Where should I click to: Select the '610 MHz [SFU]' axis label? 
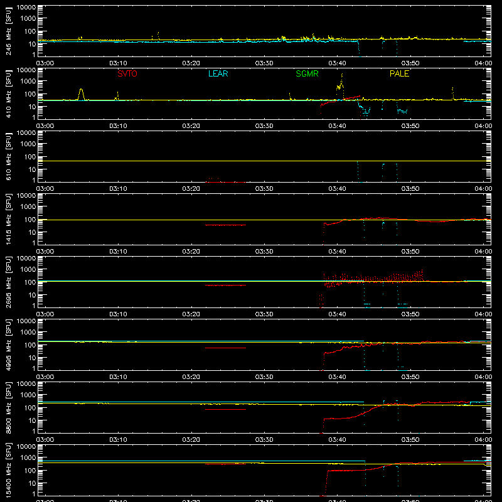click(9, 156)
